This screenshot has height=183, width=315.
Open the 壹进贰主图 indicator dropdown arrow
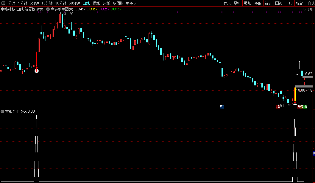(x=48, y=9)
